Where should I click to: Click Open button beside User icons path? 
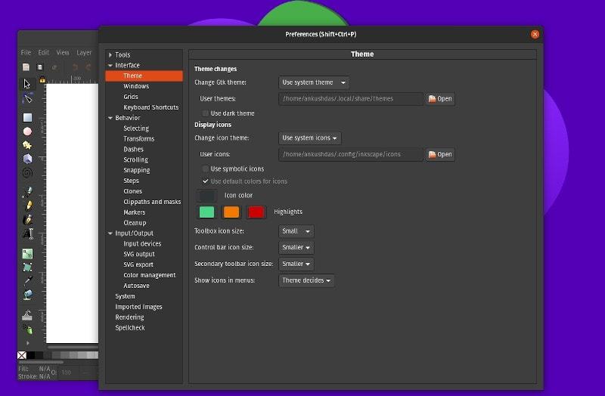(x=440, y=154)
